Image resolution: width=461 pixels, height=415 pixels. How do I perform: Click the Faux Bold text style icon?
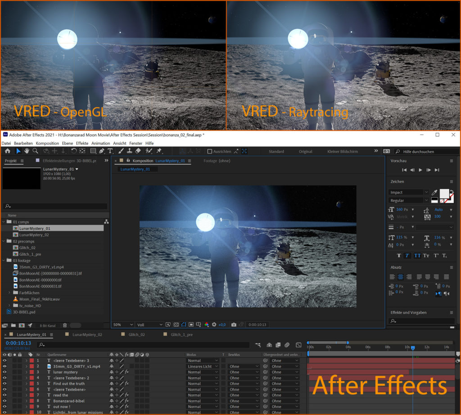tap(399, 256)
